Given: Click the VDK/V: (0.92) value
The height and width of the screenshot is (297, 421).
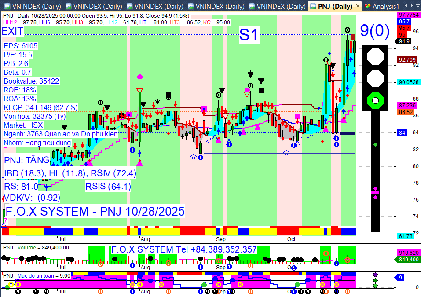Looking at the screenshot, I should coord(32,198).
